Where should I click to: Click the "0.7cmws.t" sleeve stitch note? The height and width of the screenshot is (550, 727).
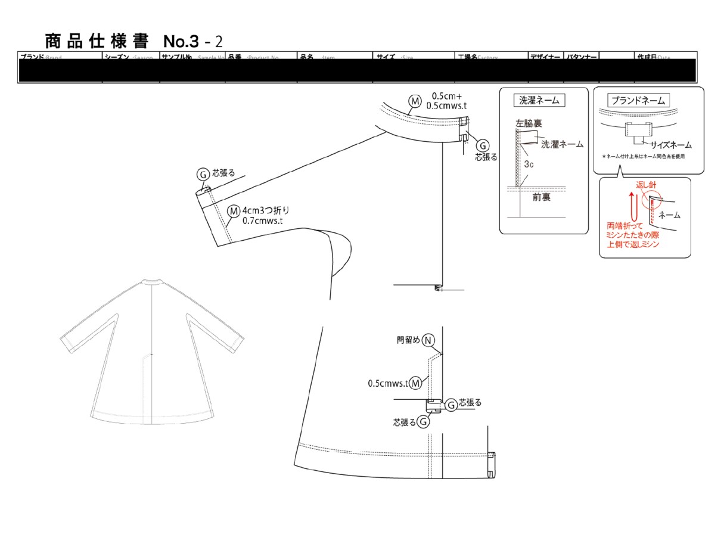pyautogui.click(x=263, y=220)
